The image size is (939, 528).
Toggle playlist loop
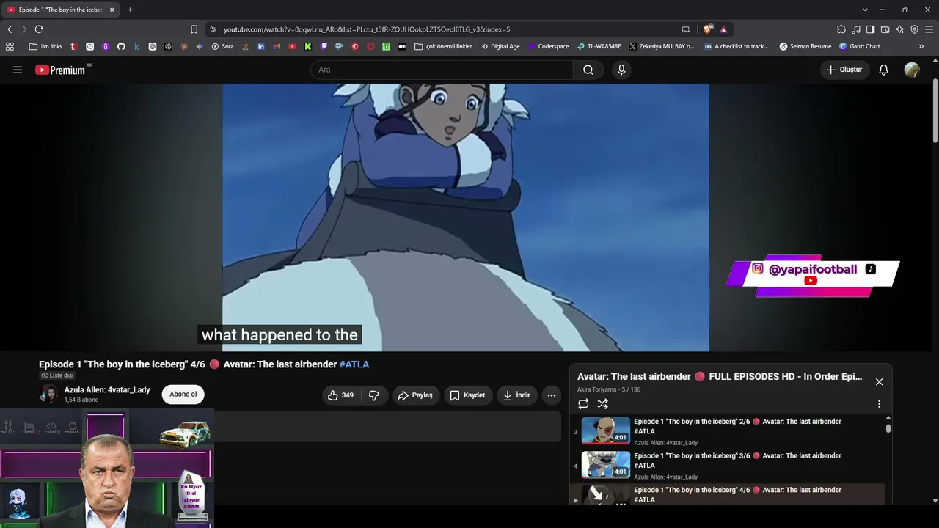point(583,404)
